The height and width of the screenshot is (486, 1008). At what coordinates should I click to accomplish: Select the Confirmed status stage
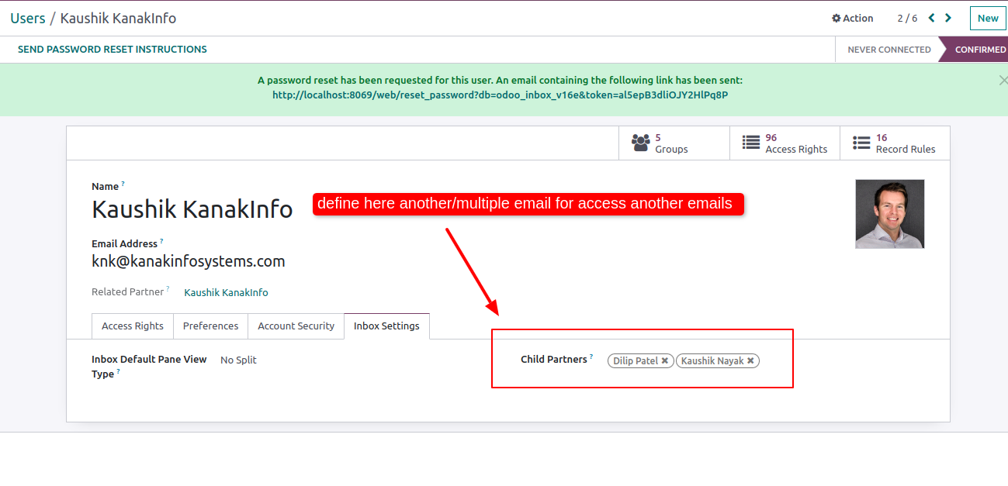979,50
